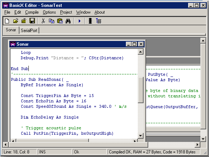Click main workspace horizontal scroll right arrow

197,145
